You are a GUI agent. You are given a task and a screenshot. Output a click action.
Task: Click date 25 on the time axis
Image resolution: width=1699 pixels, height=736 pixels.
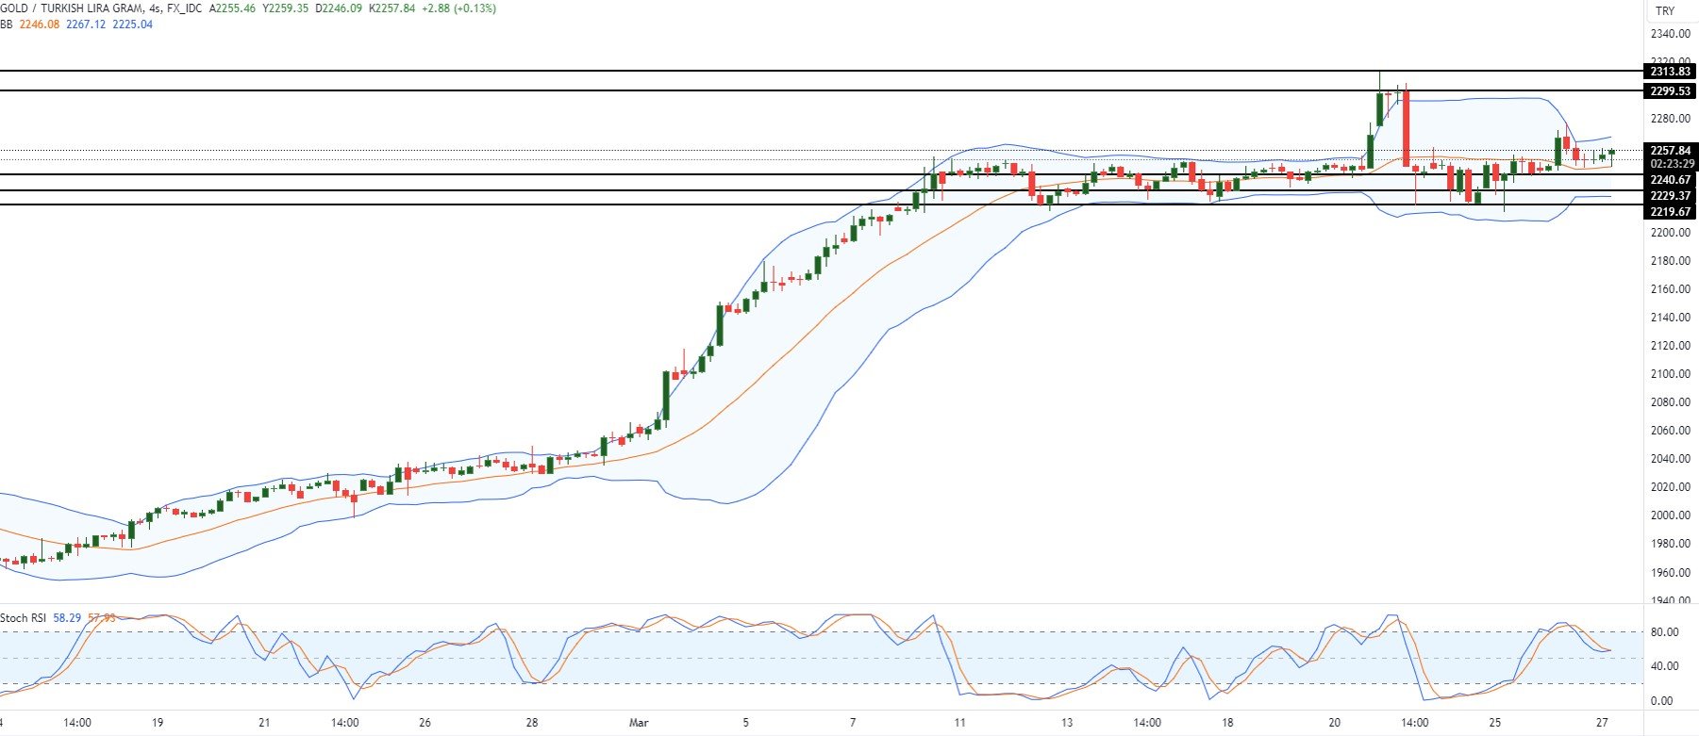pos(1495,723)
